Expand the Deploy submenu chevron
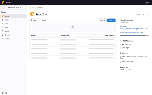This screenshot has width=152, height=95. [25, 31]
